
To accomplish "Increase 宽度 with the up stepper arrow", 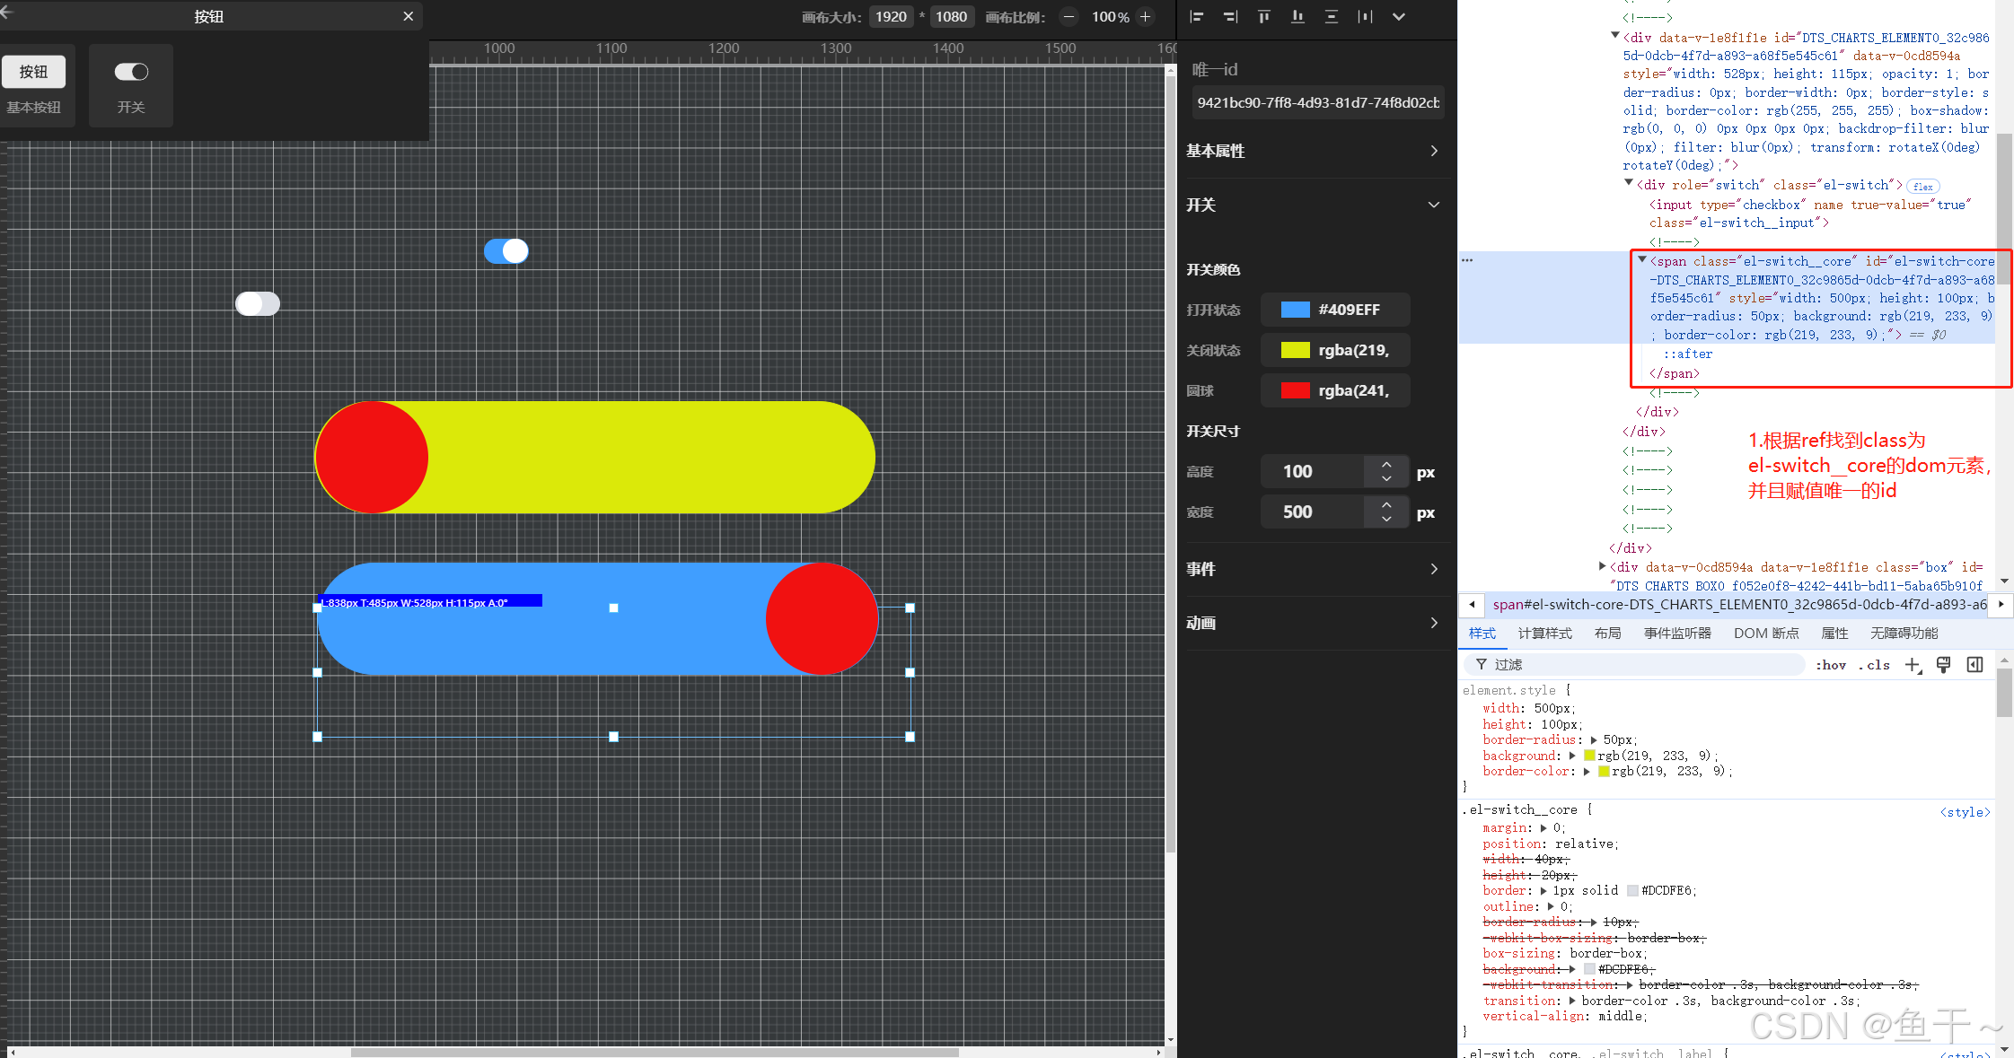I will point(1386,504).
